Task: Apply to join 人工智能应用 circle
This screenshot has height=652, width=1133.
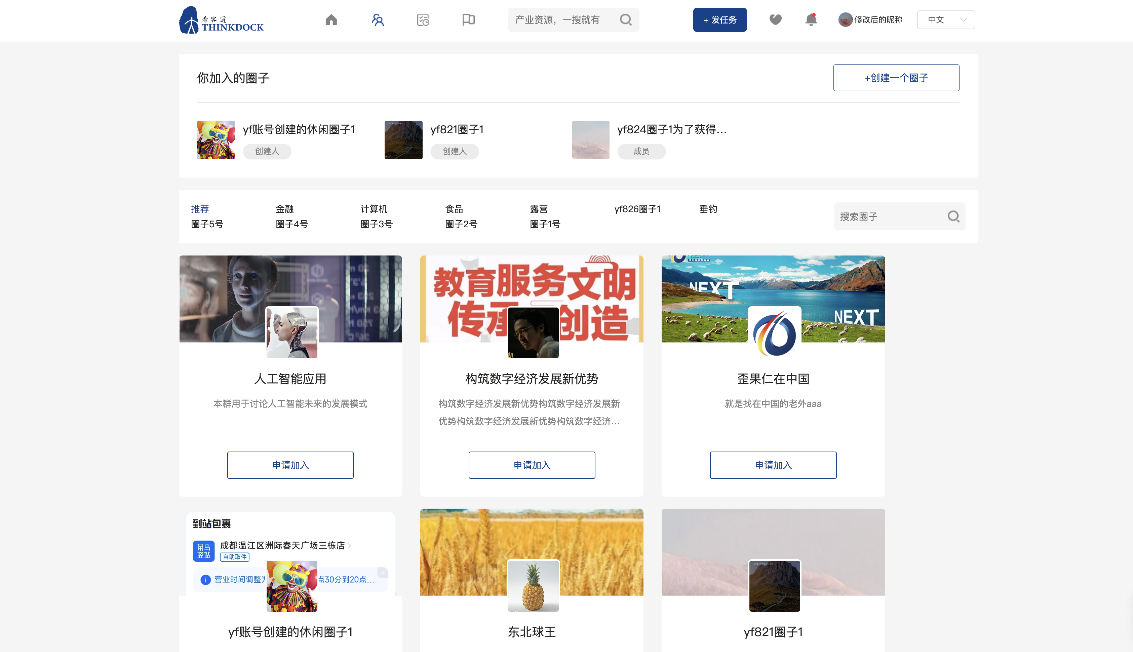Action: [290, 465]
